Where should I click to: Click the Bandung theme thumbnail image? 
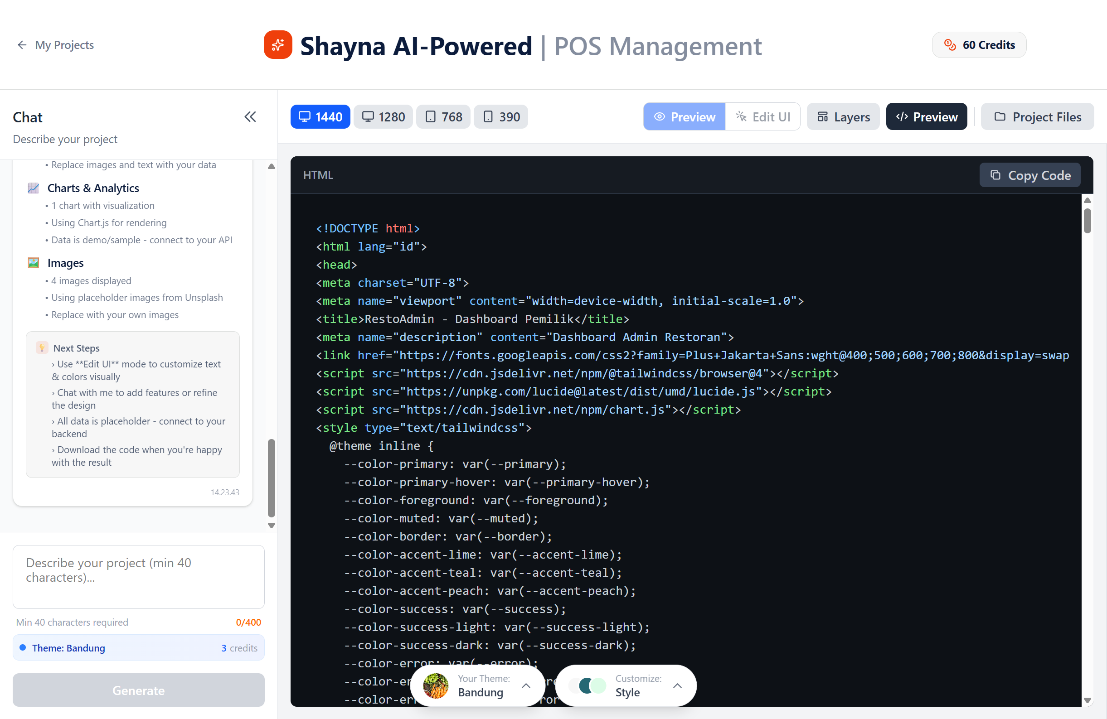coord(435,685)
